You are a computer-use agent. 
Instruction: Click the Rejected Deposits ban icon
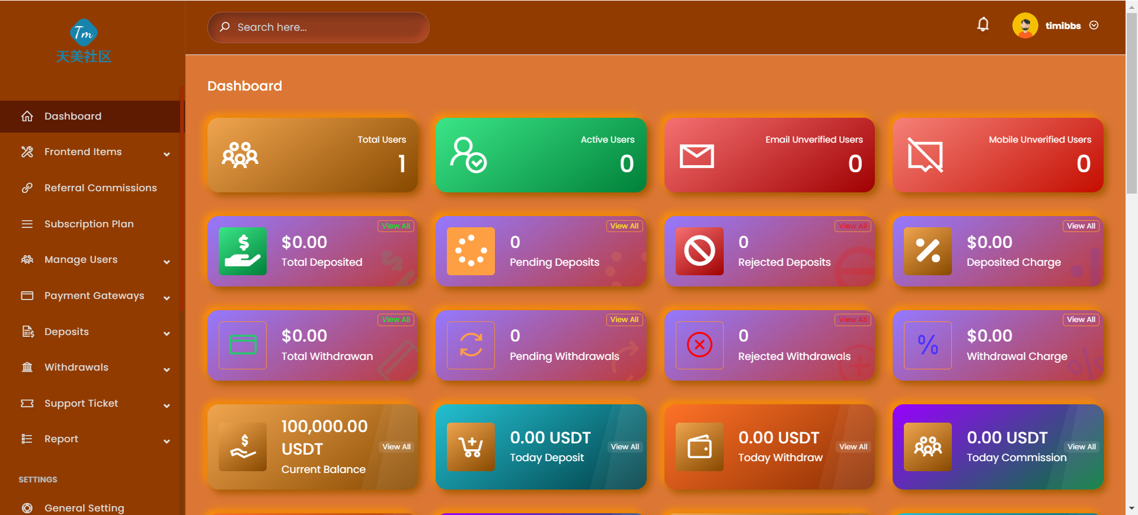[x=699, y=251]
